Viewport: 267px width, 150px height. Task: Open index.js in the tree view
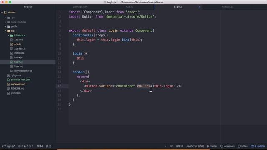(18, 57)
